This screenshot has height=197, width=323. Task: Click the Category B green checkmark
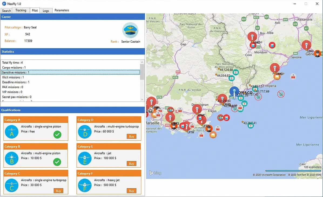[57, 162]
